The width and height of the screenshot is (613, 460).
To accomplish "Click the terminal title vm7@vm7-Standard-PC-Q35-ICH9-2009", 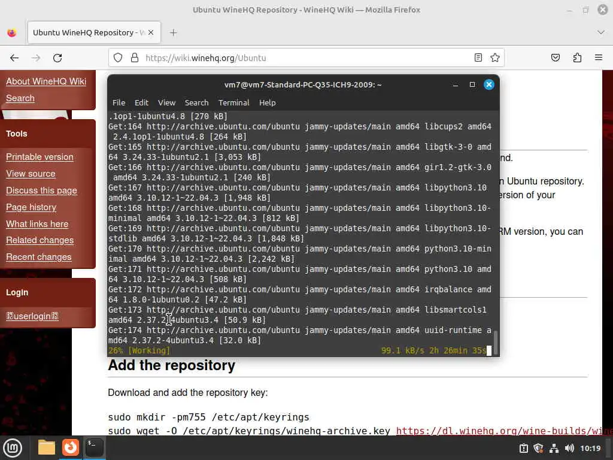I will pyautogui.click(x=302, y=84).
